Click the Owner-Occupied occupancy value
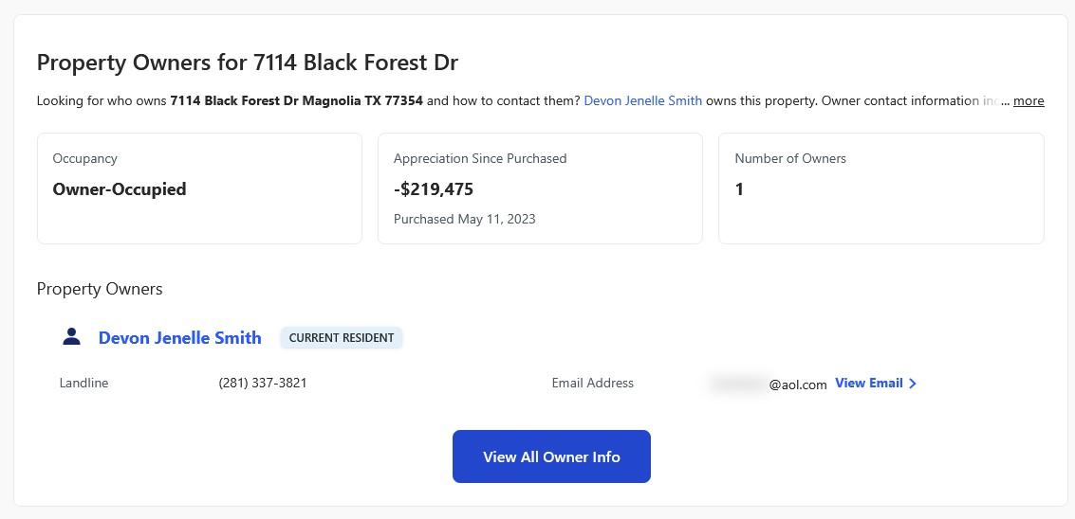 120,189
